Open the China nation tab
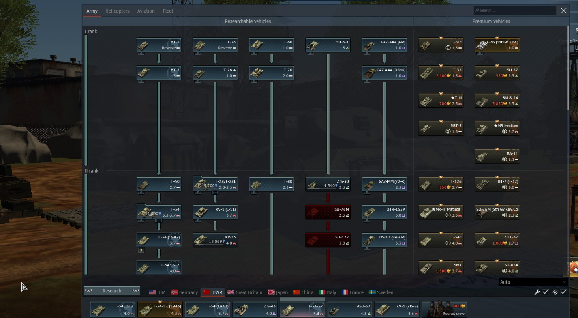The image size is (578, 318). (x=304, y=292)
